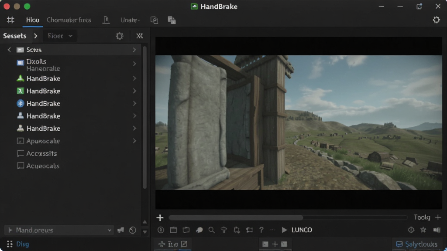This screenshot has height=251, width=447.
Task: Click the scroll up arrow in left panel
Action: (x=145, y=222)
